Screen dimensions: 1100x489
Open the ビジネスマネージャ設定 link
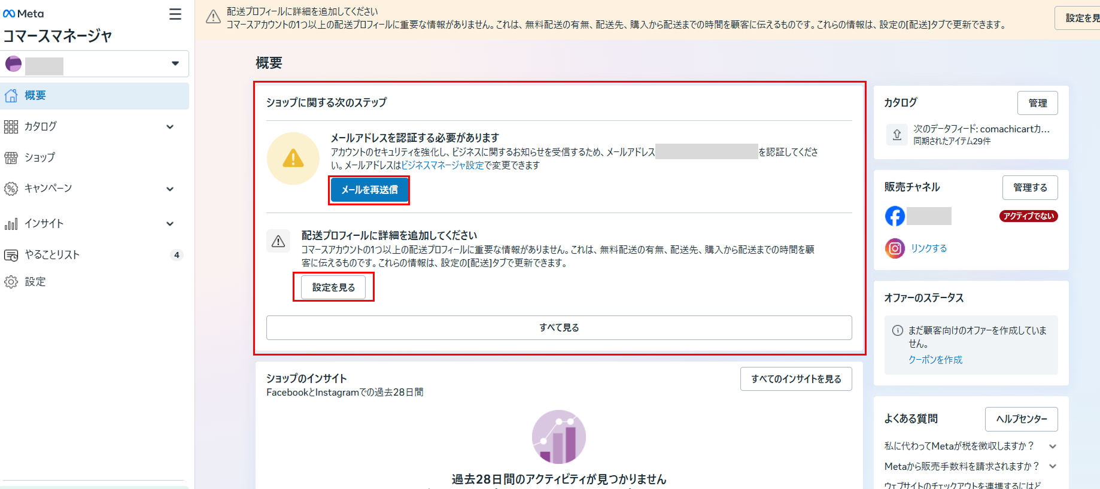click(x=442, y=165)
